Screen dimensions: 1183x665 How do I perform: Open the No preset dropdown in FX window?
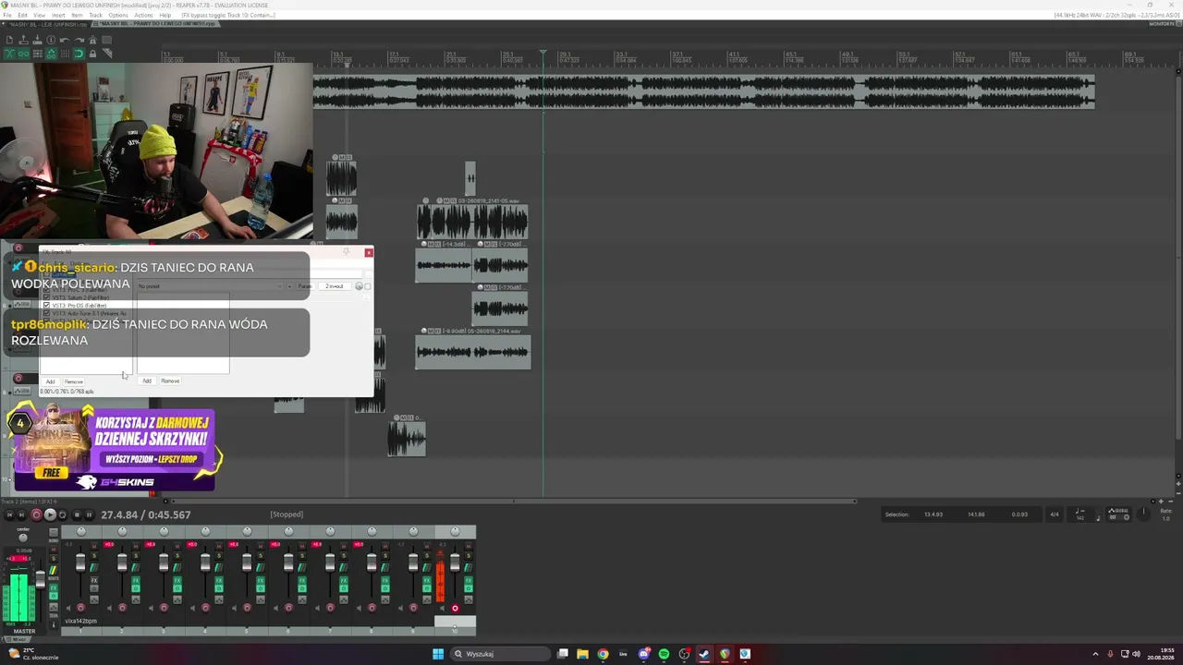coord(210,286)
